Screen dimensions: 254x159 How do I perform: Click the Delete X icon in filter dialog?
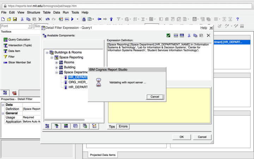pos(208,35)
